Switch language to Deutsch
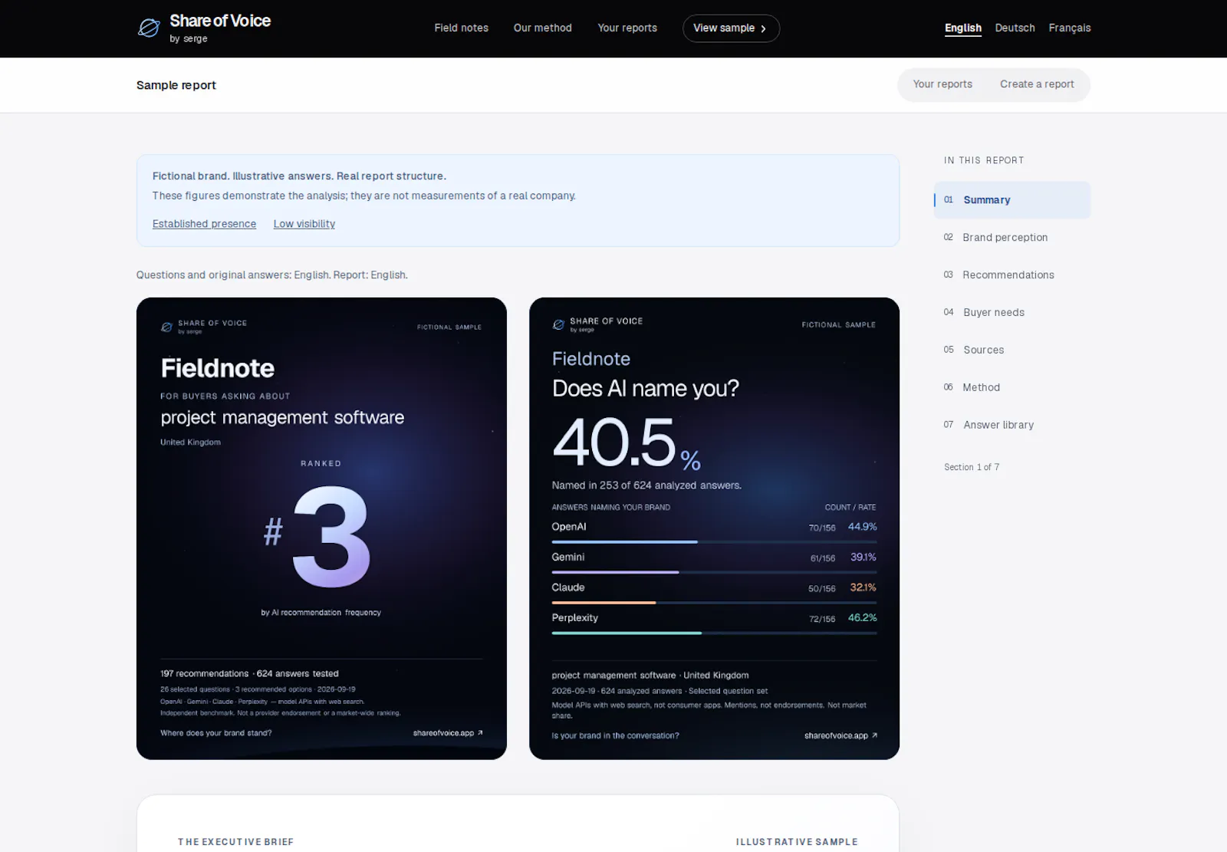The width and height of the screenshot is (1227, 852). pos(1015,28)
